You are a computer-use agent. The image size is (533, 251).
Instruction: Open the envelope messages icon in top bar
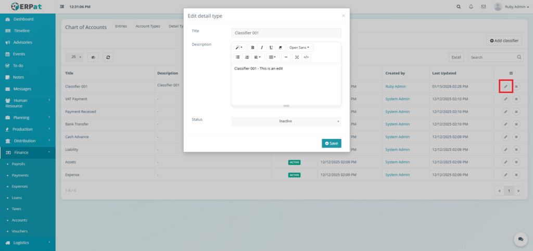pos(484,7)
